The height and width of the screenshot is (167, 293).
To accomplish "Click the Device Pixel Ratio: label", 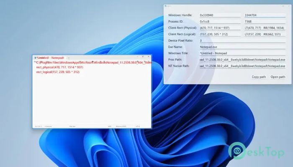I will 180,40.
